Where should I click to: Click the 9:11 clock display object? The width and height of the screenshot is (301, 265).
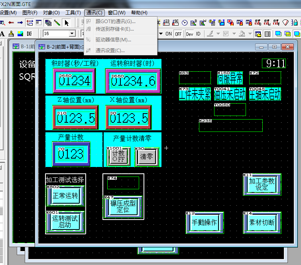click(274, 63)
